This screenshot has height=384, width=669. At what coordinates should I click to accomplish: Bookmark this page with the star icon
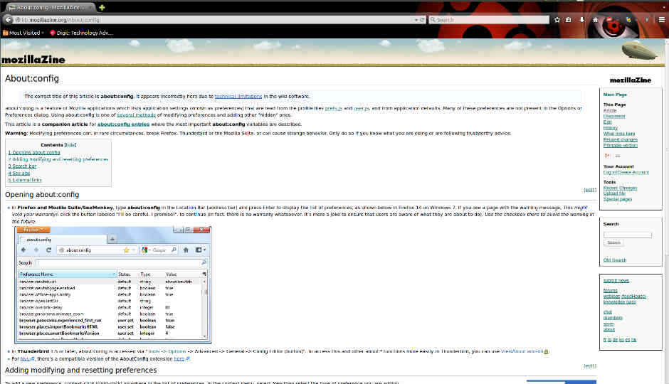(557, 20)
